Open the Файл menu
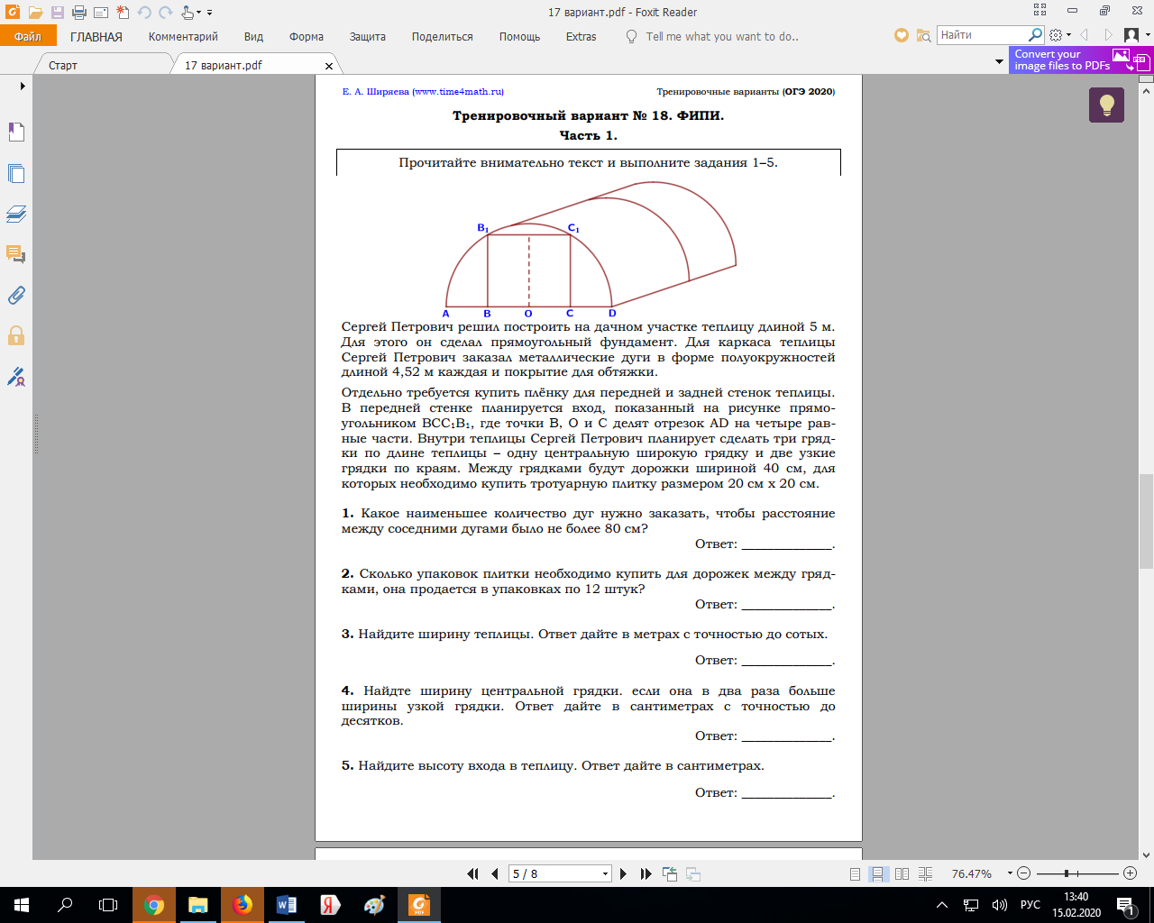The width and height of the screenshot is (1154, 923). click(28, 36)
